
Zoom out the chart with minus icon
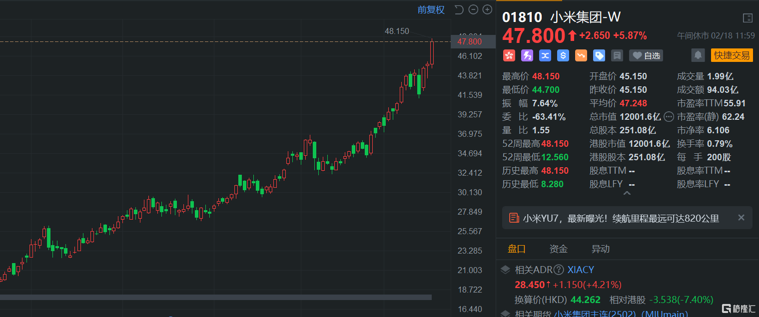(x=473, y=9)
